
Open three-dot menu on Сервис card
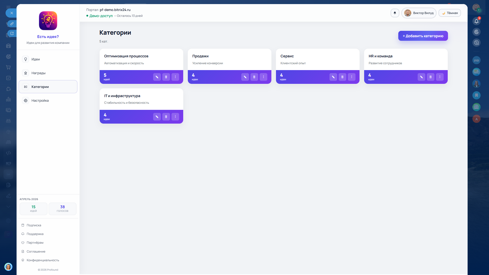click(x=351, y=77)
